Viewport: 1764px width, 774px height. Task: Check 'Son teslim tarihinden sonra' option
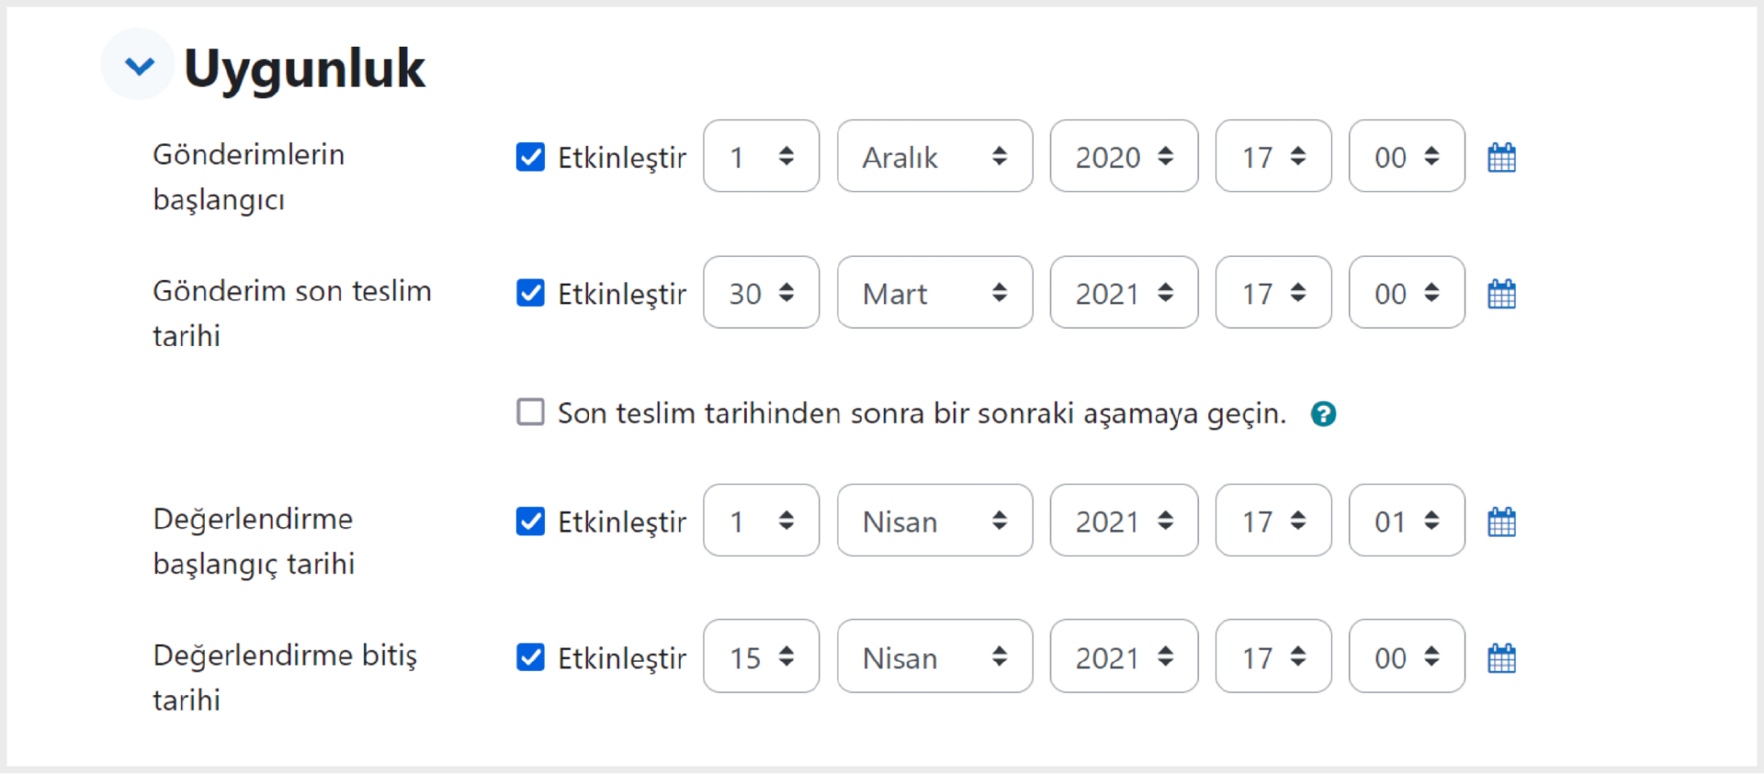point(530,411)
